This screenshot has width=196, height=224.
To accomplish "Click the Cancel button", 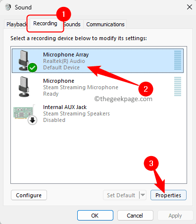I will click(135, 216).
